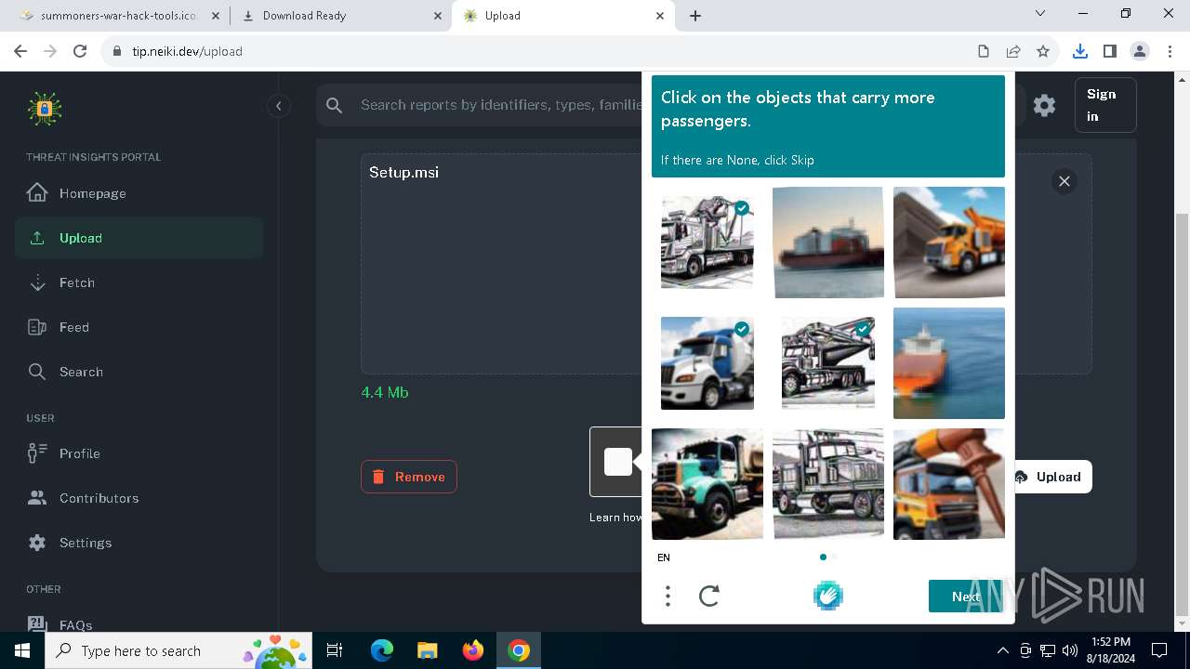
Task: Click the hCaptcha hand logo
Action: pyautogui.click(x=827, y=596)
